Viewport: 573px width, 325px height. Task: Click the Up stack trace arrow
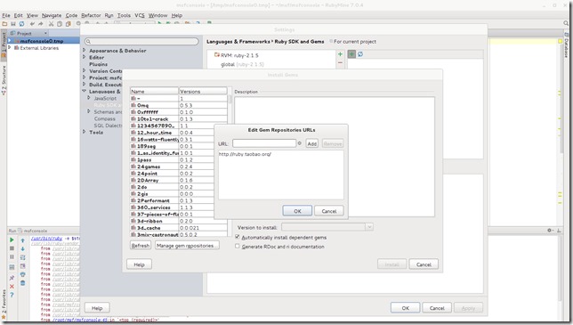click(x=22, y=240)
